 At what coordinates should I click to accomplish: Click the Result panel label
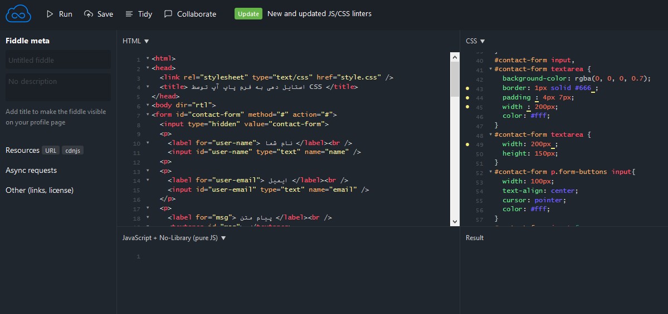(475, 237)
